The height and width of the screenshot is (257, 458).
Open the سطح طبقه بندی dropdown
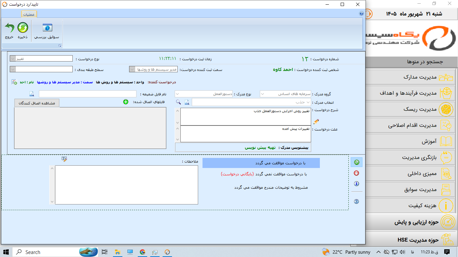pos(13,69)
